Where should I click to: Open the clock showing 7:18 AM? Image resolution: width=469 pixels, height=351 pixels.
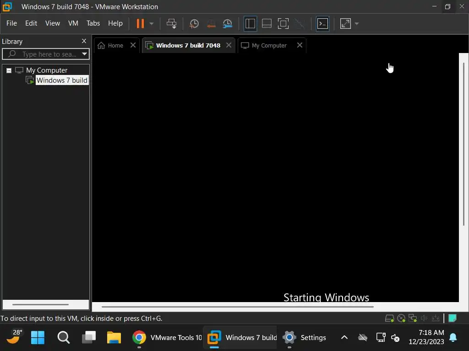[426, 337]
